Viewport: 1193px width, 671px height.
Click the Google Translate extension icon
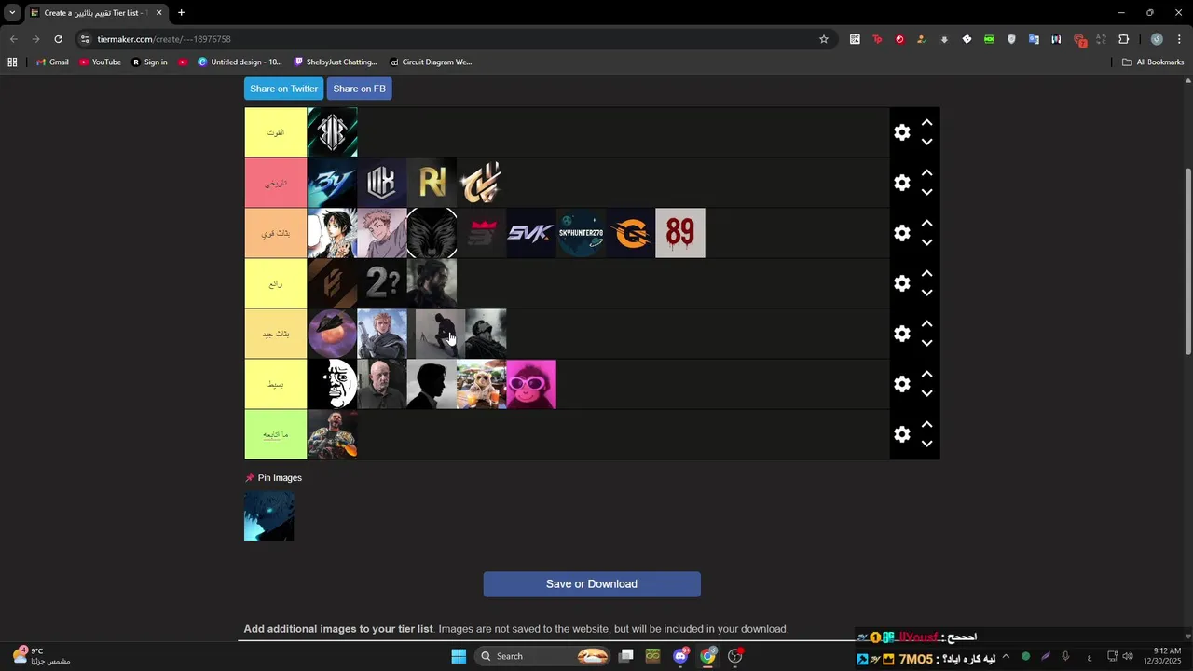(1034, 39)
